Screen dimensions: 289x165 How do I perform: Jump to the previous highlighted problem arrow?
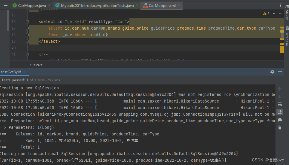[274, 14]
